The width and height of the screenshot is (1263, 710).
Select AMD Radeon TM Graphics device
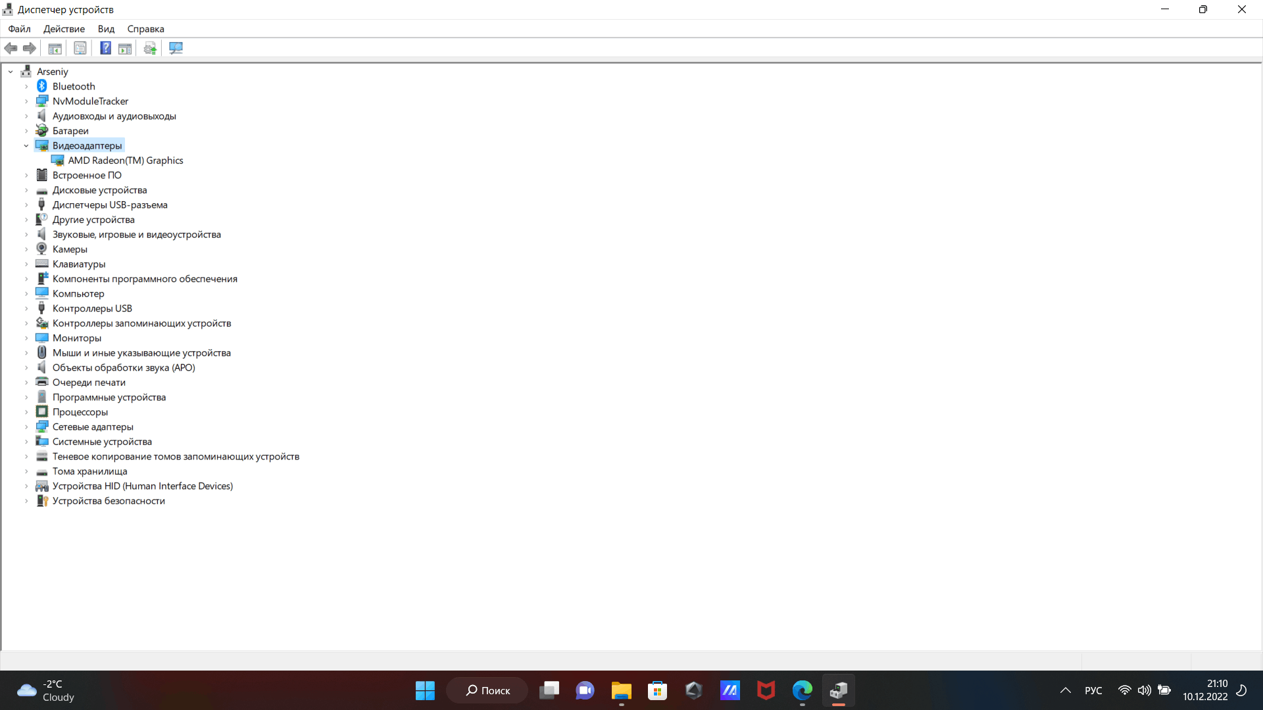(x=125, y=160)
